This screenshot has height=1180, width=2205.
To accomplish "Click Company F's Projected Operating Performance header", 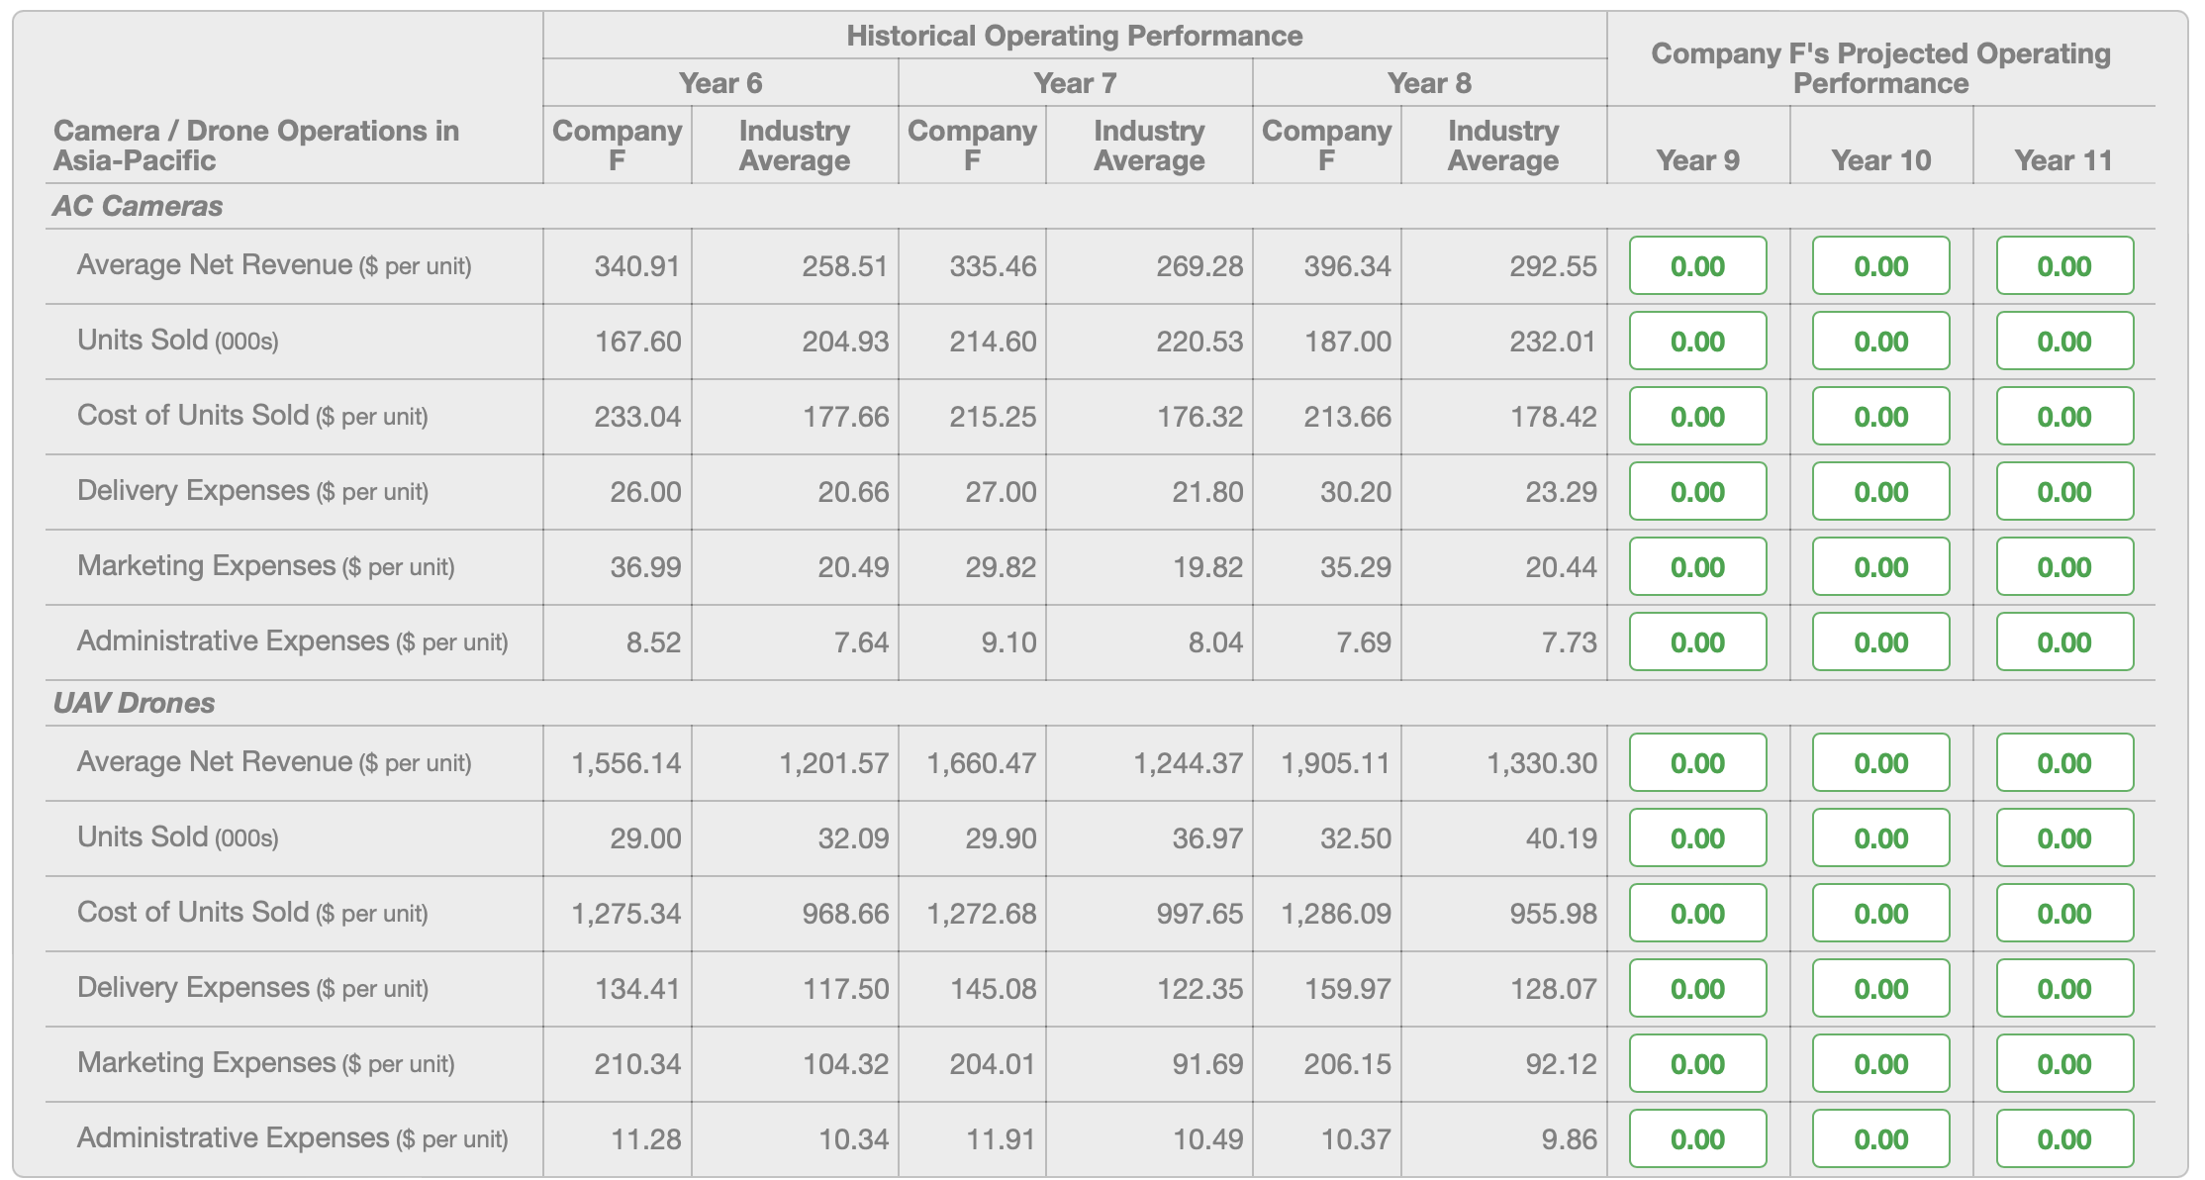I will coord(1880,67).
